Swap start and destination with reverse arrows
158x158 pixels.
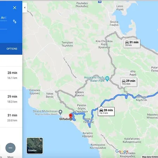pos(15,21)
